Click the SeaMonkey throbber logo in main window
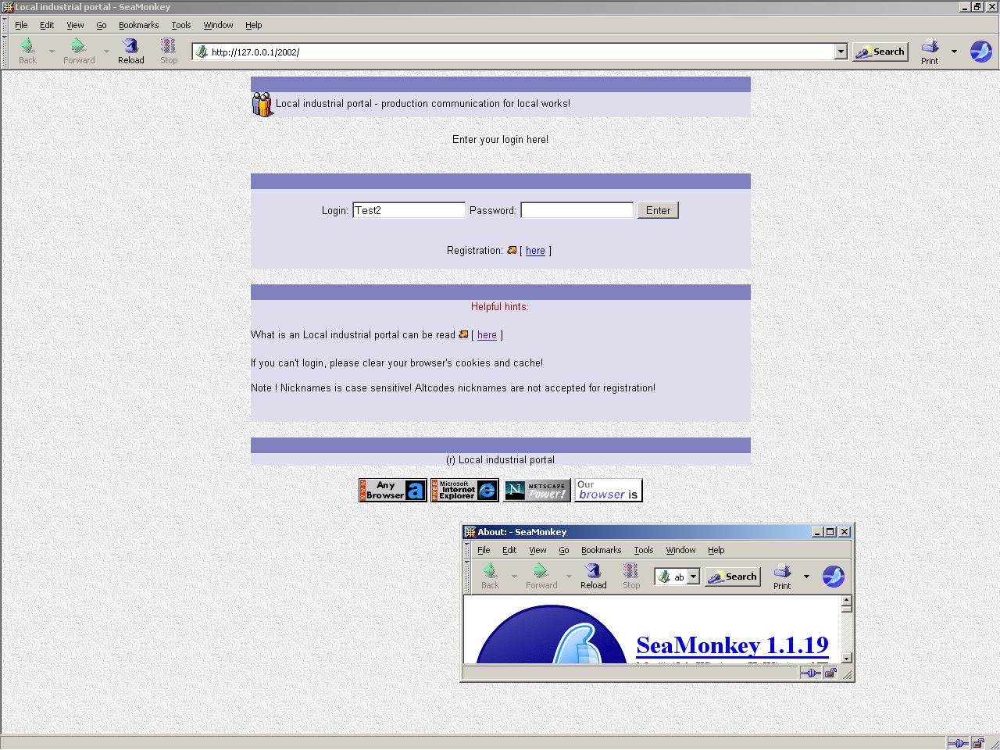The height and width of the screenshot is (750, 1000). (980, 52)
